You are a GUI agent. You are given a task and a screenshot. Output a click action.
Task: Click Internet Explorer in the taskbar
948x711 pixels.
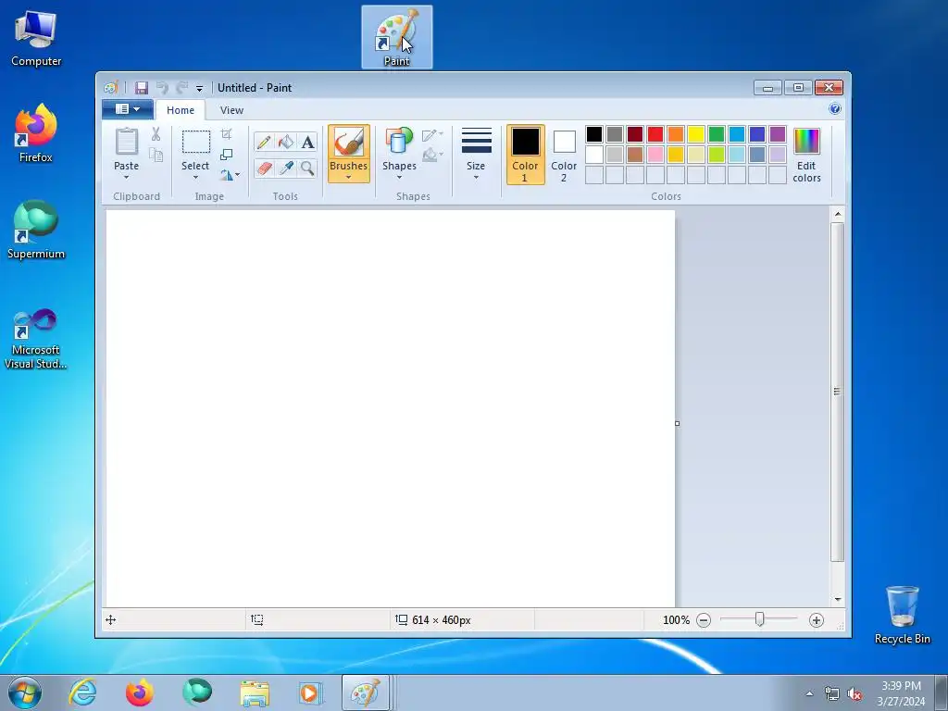click(x=82, y=692)
